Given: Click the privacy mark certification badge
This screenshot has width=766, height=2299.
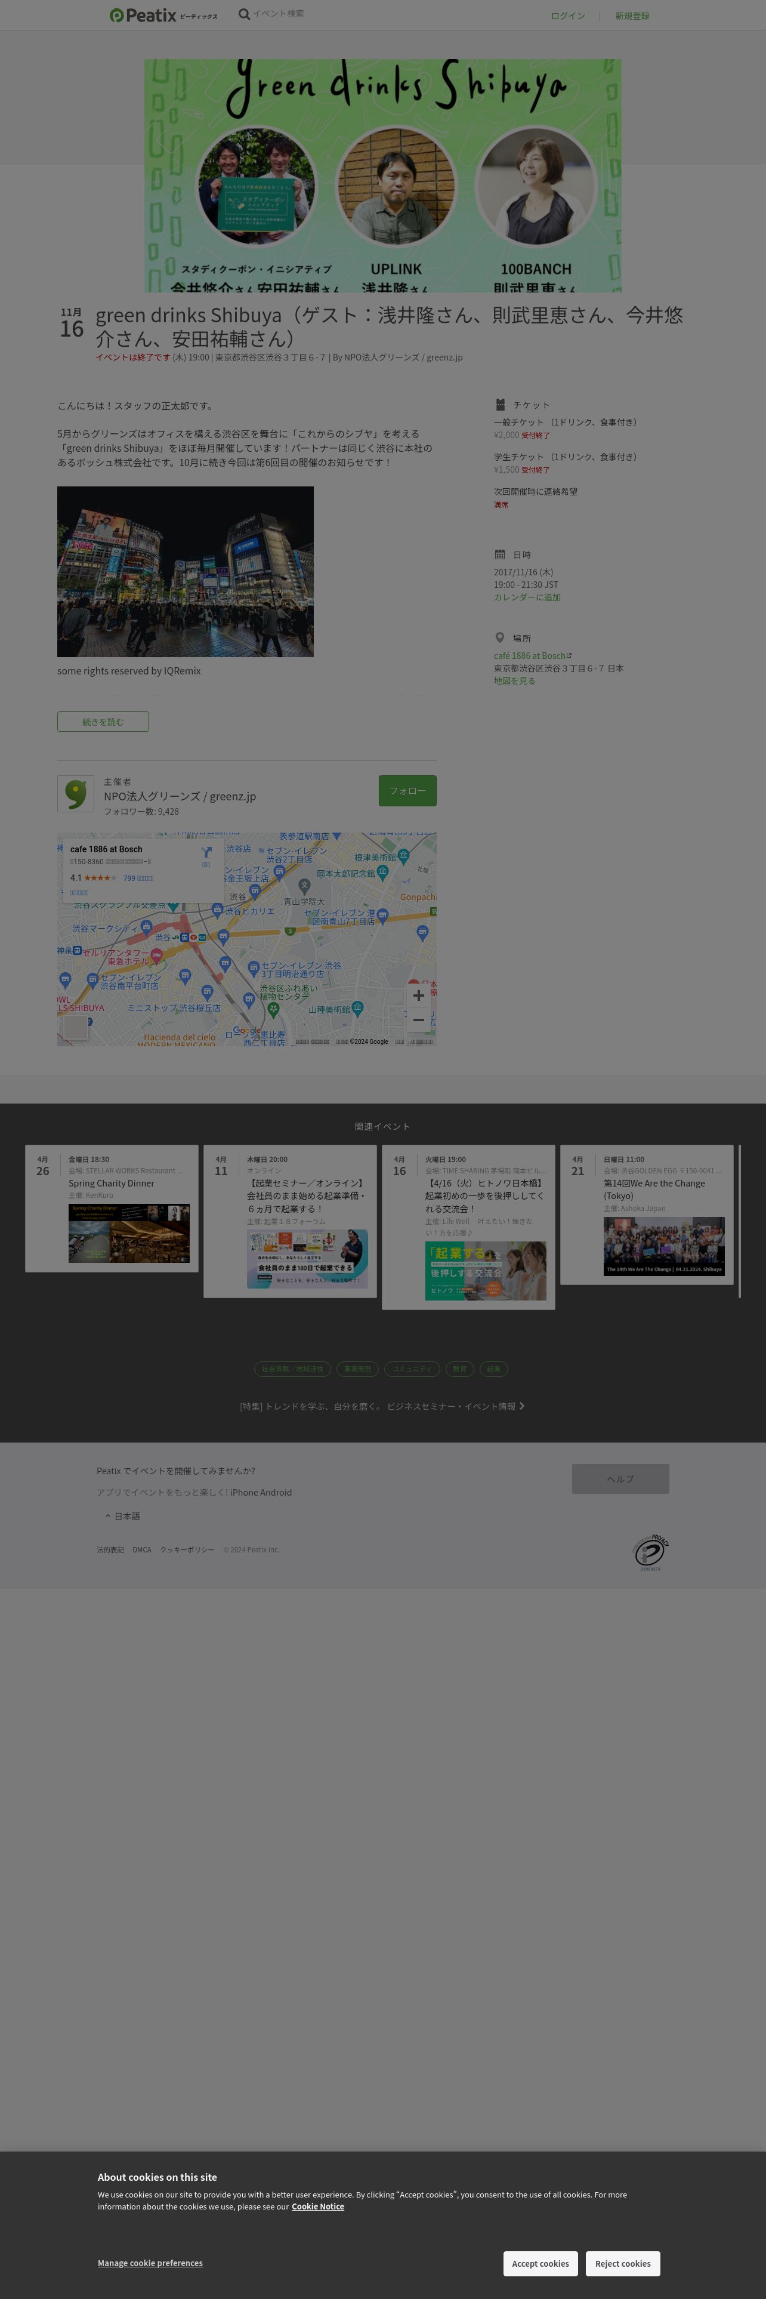Looking at the screenshot, I should click(x=651, y=1552).
